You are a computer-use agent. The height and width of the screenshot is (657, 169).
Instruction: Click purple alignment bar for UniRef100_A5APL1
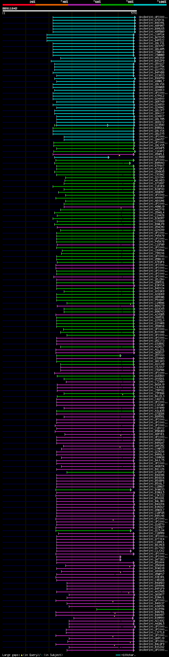94,154
